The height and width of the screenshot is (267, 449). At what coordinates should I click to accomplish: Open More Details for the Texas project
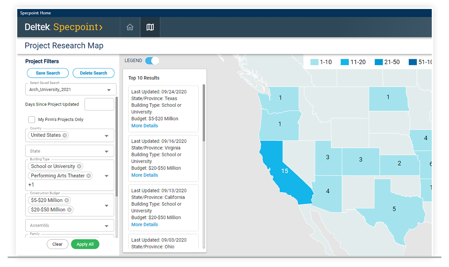pos(145,125)
